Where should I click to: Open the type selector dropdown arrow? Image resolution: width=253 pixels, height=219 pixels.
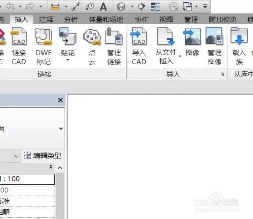(x=61, y=129)
